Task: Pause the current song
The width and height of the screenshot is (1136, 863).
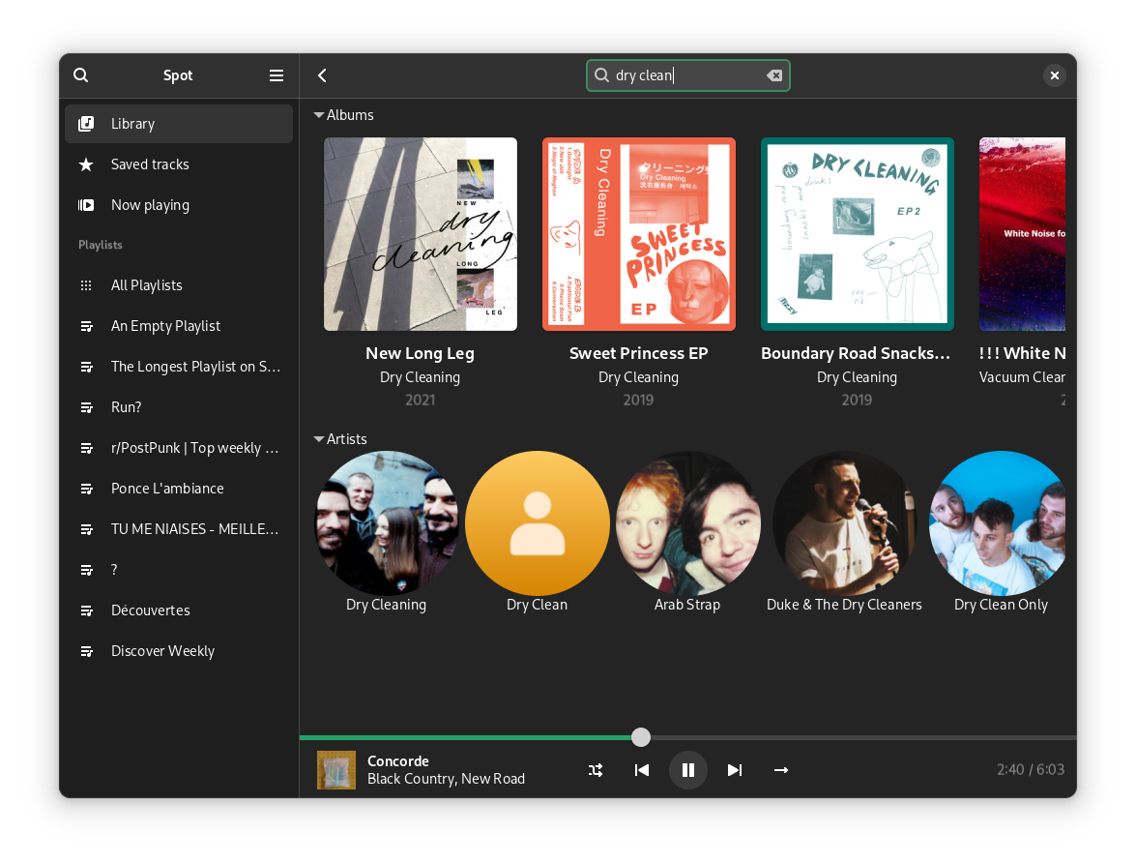Action: (688, 770)
